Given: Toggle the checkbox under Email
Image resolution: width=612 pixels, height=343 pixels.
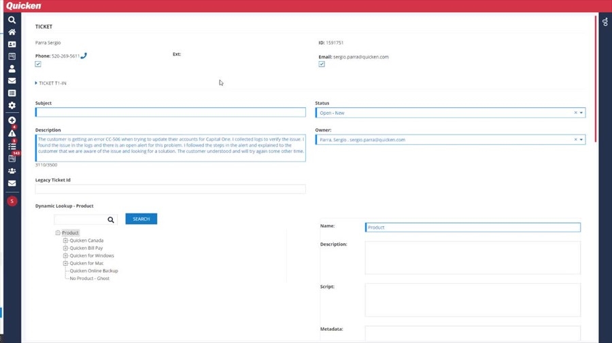Looking at the screenshot, I should click(x=322, y=65).
